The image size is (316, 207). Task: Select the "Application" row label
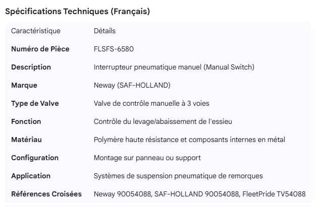(31, 176)
